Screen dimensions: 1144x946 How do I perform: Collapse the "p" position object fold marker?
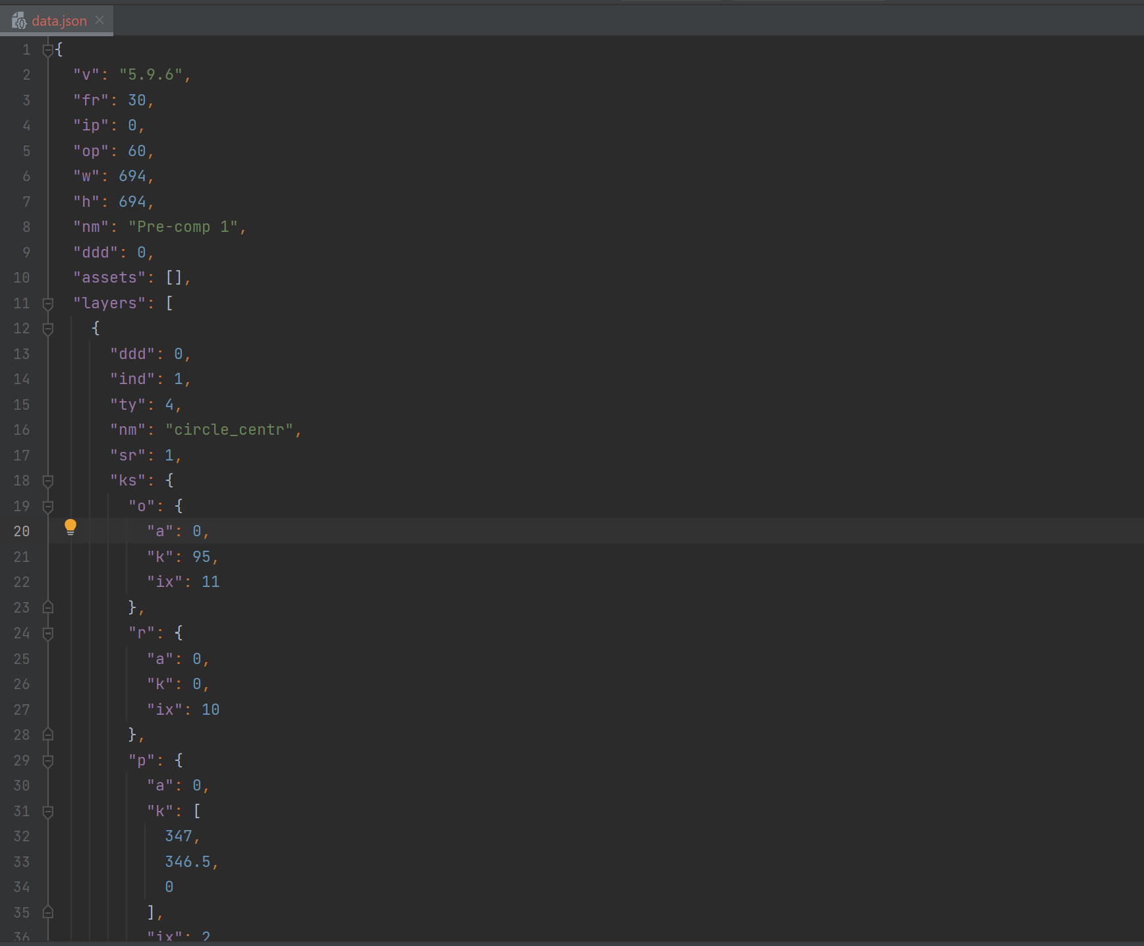[x=47, y=760]
